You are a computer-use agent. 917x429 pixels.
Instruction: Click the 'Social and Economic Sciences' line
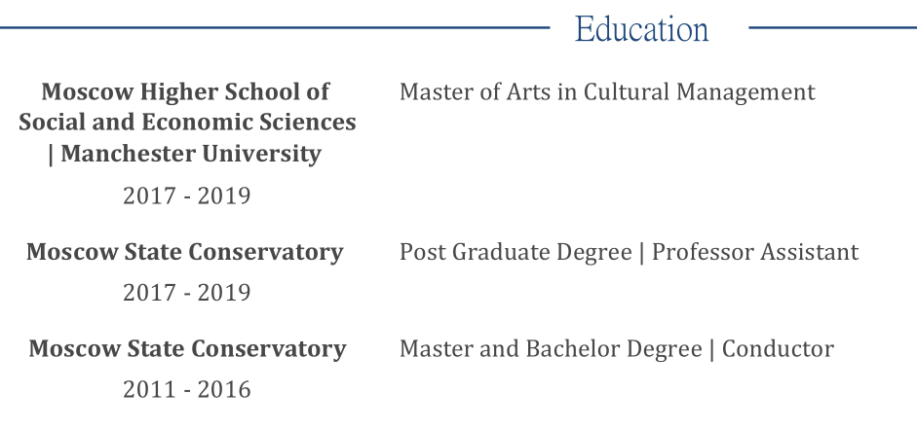[x=187, y=123]
